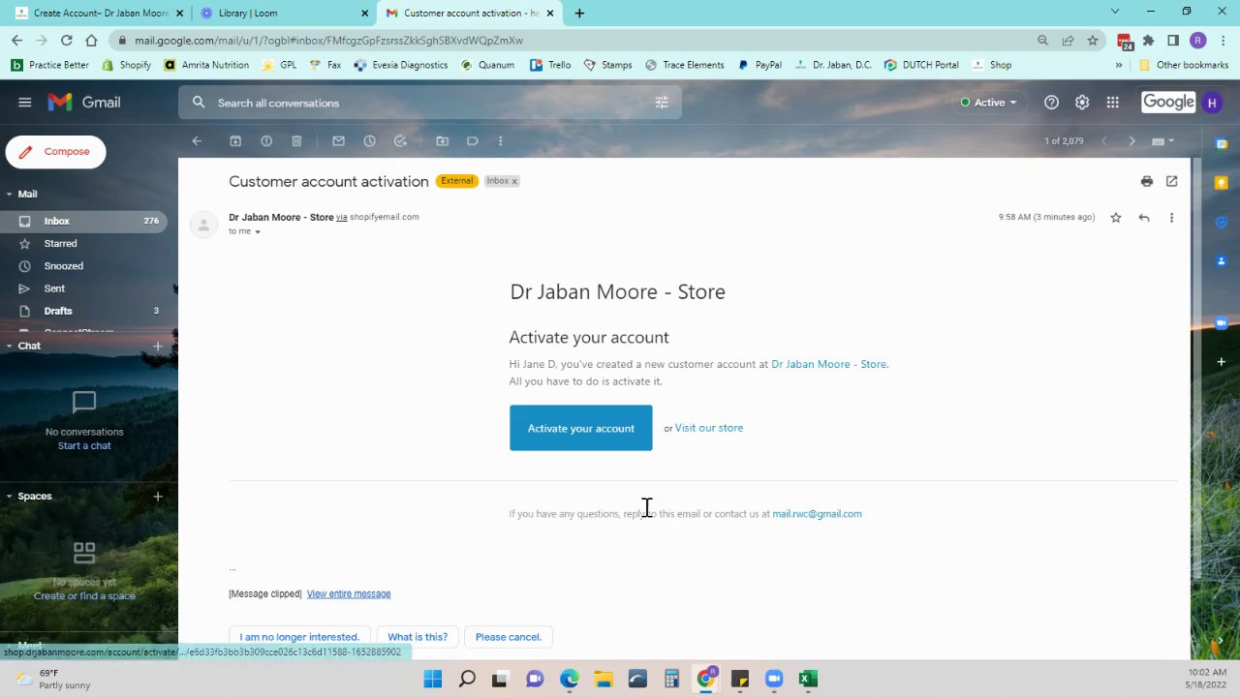The width and height of the screenshot is (1240, 697).
Task: Open the Active status dropdown
Action: 988,103
